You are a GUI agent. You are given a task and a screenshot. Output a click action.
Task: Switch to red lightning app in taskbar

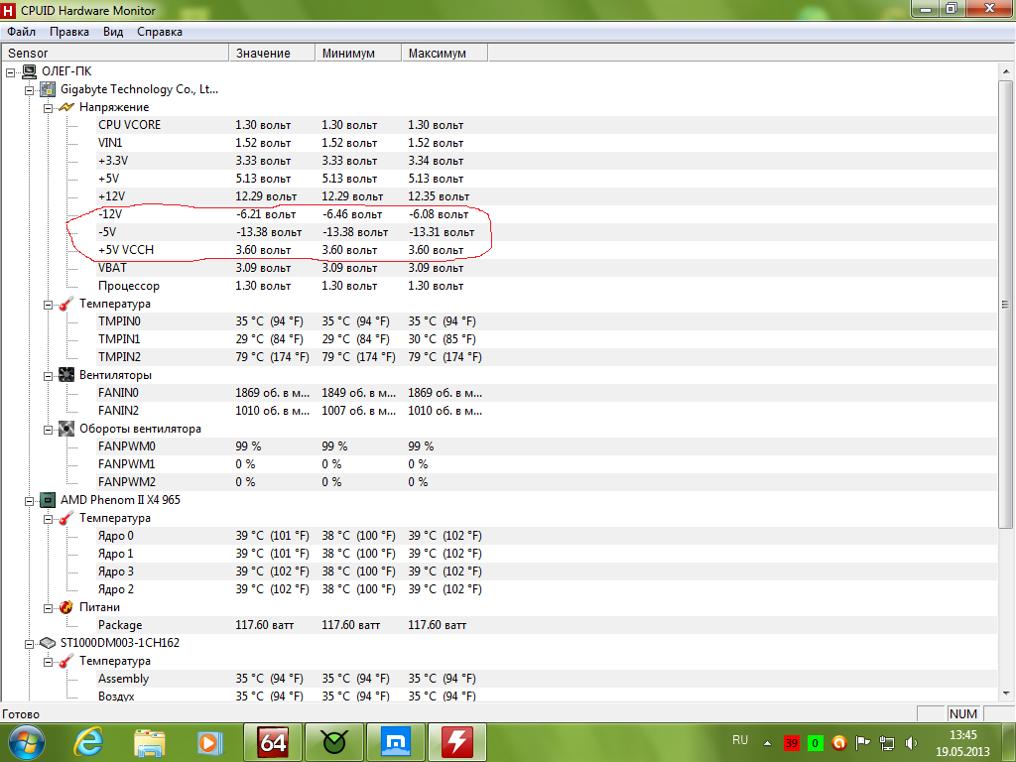point(457,742)
